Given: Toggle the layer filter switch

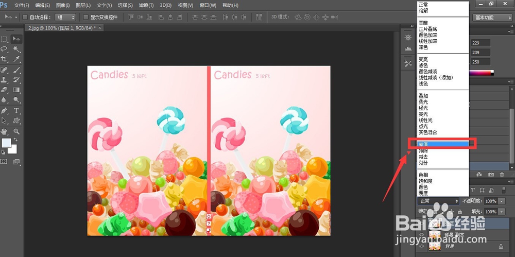Looking at the screenshot, I should 505,190.
